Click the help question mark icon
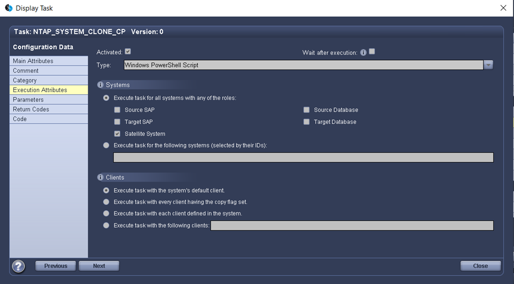 18,266
